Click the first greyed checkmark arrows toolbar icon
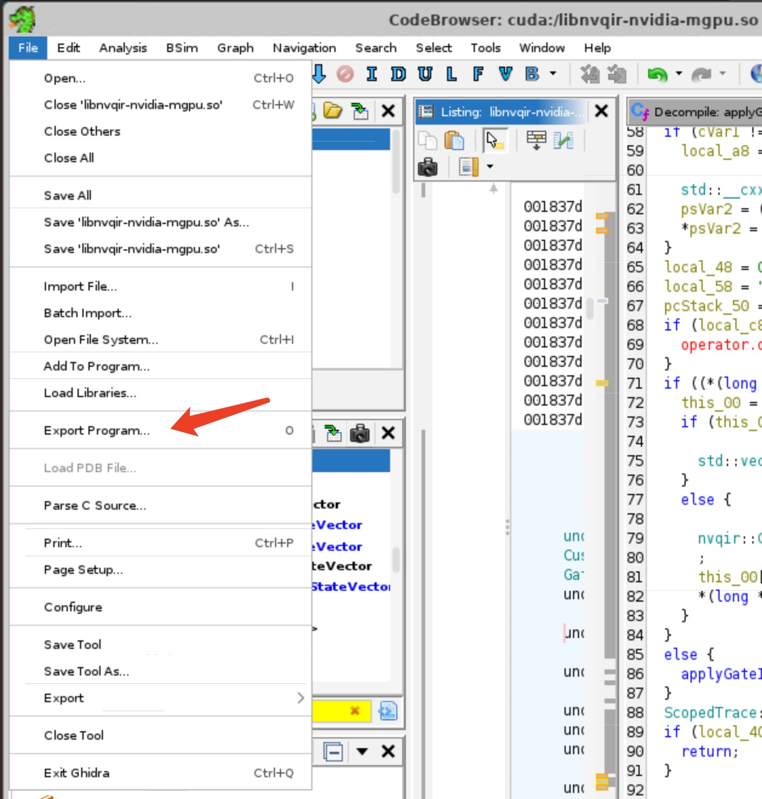 coord(589,74)
